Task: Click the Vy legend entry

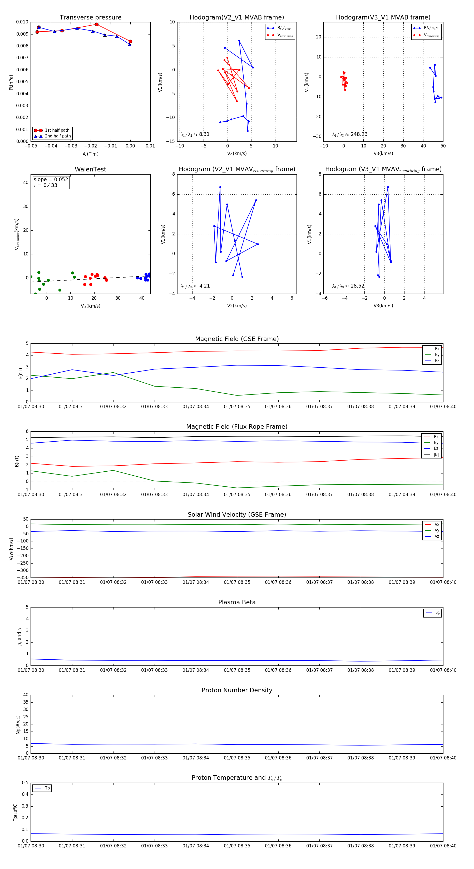Action: tap(432, 530)
